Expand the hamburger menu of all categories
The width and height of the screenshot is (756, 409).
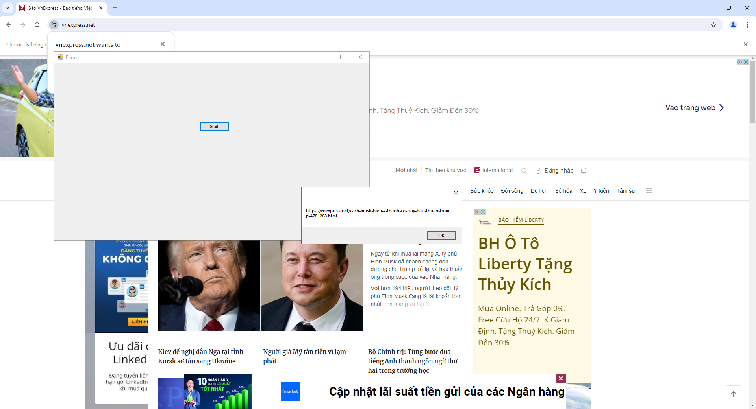pyautogui.click(x=649, y=191)
